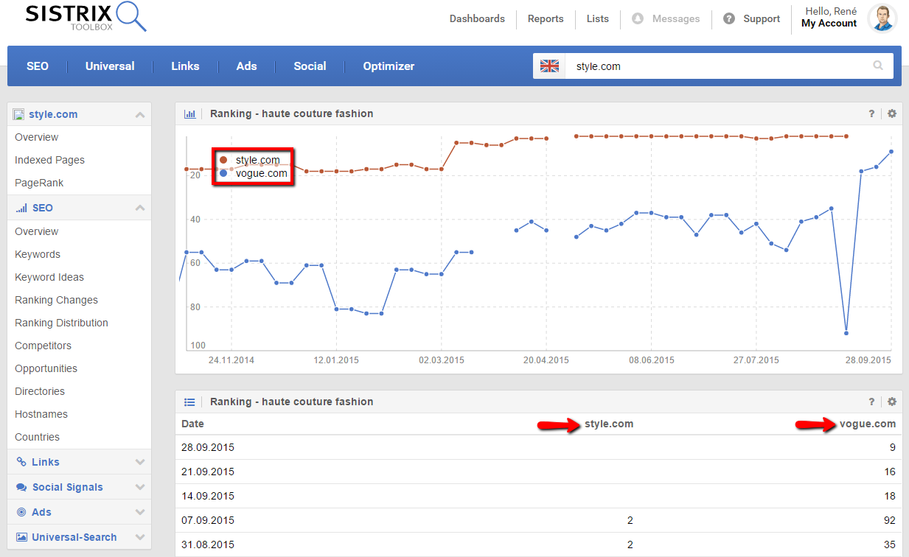The width and height of the screenshot is (909, 557).
Task: Click the SEO bar-chart sidebar icon
Action: (21, 209)
